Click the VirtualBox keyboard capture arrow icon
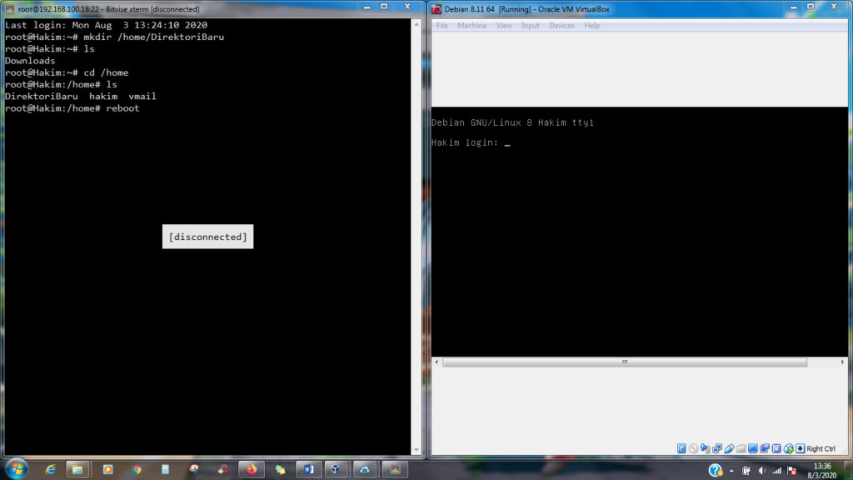 pyautogui.click(x=801, y=448)
